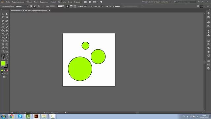Select the Eraser tool
The height and width of the screenshot is (119, 211).
pos(7,31)
